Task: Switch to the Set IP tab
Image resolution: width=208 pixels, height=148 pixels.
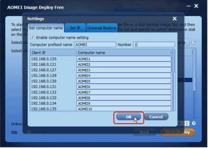Action: pyautogui.click(x=75, y=28)
